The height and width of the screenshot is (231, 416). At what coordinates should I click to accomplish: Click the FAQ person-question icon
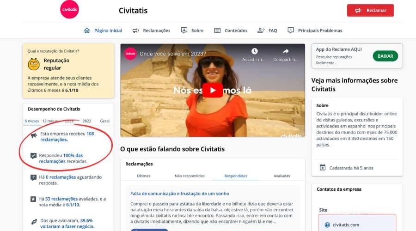tap(261, 30)
